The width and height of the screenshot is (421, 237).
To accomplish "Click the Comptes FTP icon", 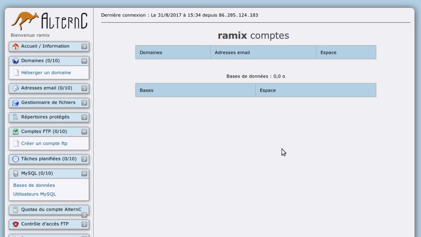I will [x=15, y=132].
